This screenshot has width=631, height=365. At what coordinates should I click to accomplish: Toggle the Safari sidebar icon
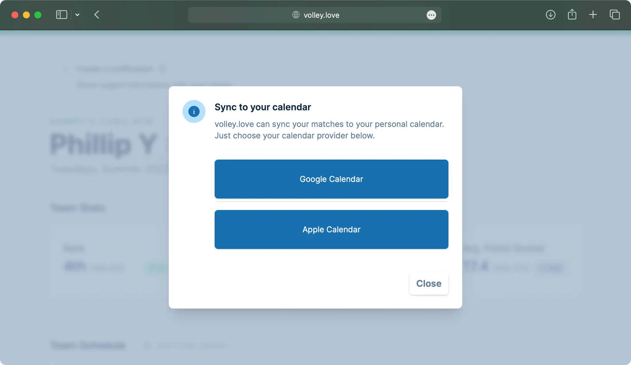coord(61,15)
